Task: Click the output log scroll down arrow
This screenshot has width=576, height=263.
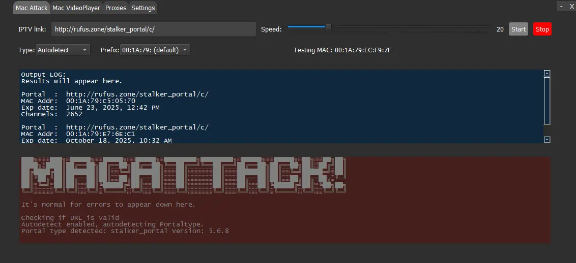Action: [546, 139]
